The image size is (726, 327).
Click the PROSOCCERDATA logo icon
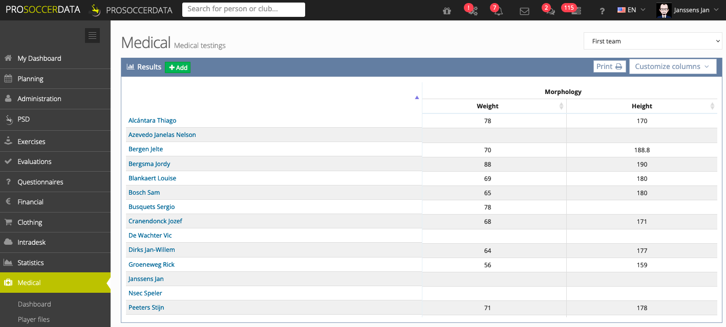pyautogui.click(x=95, y=10)
